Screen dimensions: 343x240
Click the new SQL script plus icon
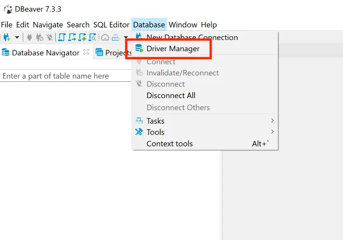[x=83, y=38]
